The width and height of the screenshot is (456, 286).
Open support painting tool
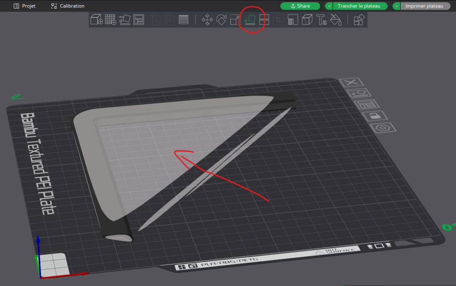click(293, 20)
